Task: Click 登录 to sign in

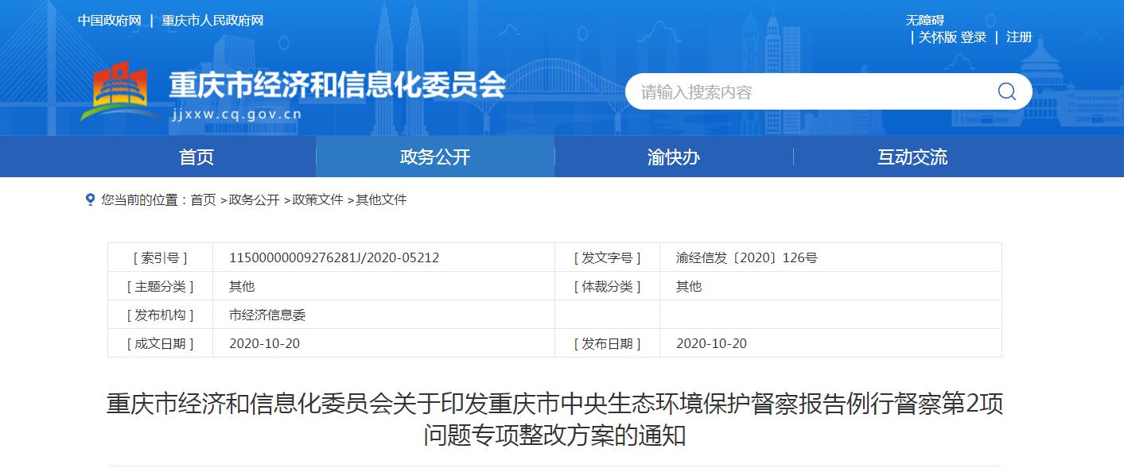Action: 972,37
